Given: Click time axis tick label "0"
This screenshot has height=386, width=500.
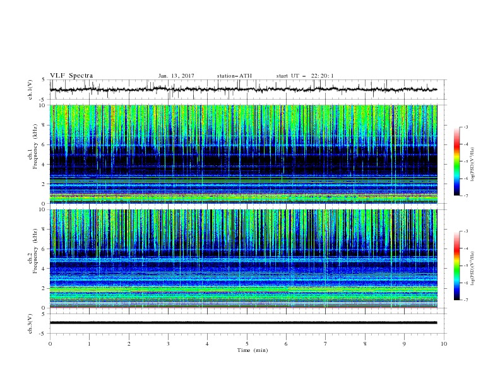Looking at the screenshot, I should pos(50,344).
